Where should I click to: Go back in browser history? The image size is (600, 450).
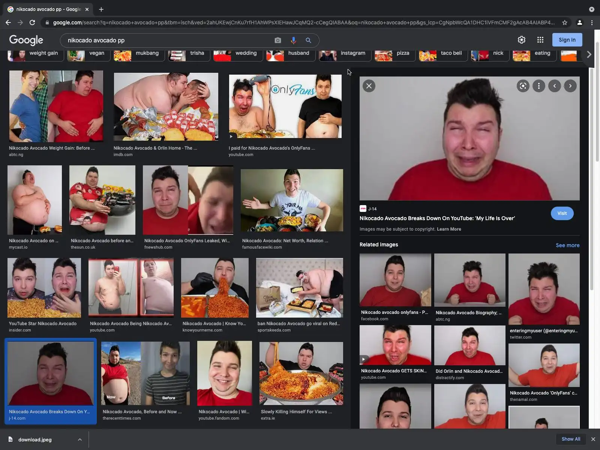coord(8,22)
